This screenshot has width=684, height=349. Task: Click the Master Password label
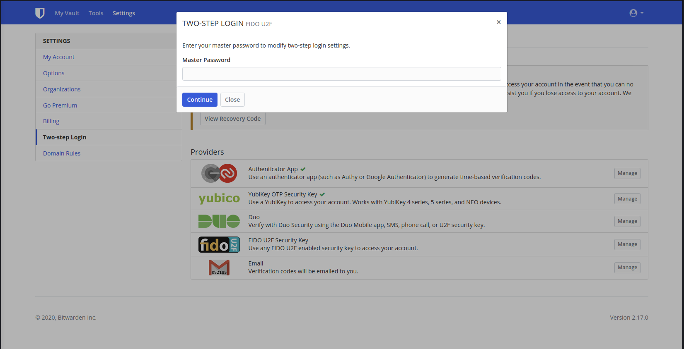pos(206,60)
